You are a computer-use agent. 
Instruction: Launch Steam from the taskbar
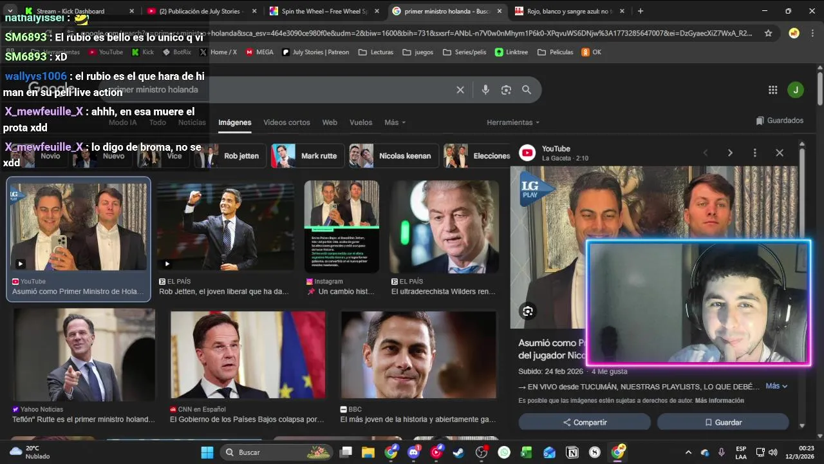click(x=459, y=452)
